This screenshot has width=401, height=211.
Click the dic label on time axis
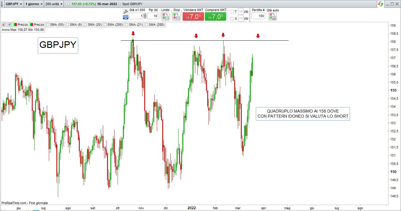pyautogui.click(x=166, y=208)
